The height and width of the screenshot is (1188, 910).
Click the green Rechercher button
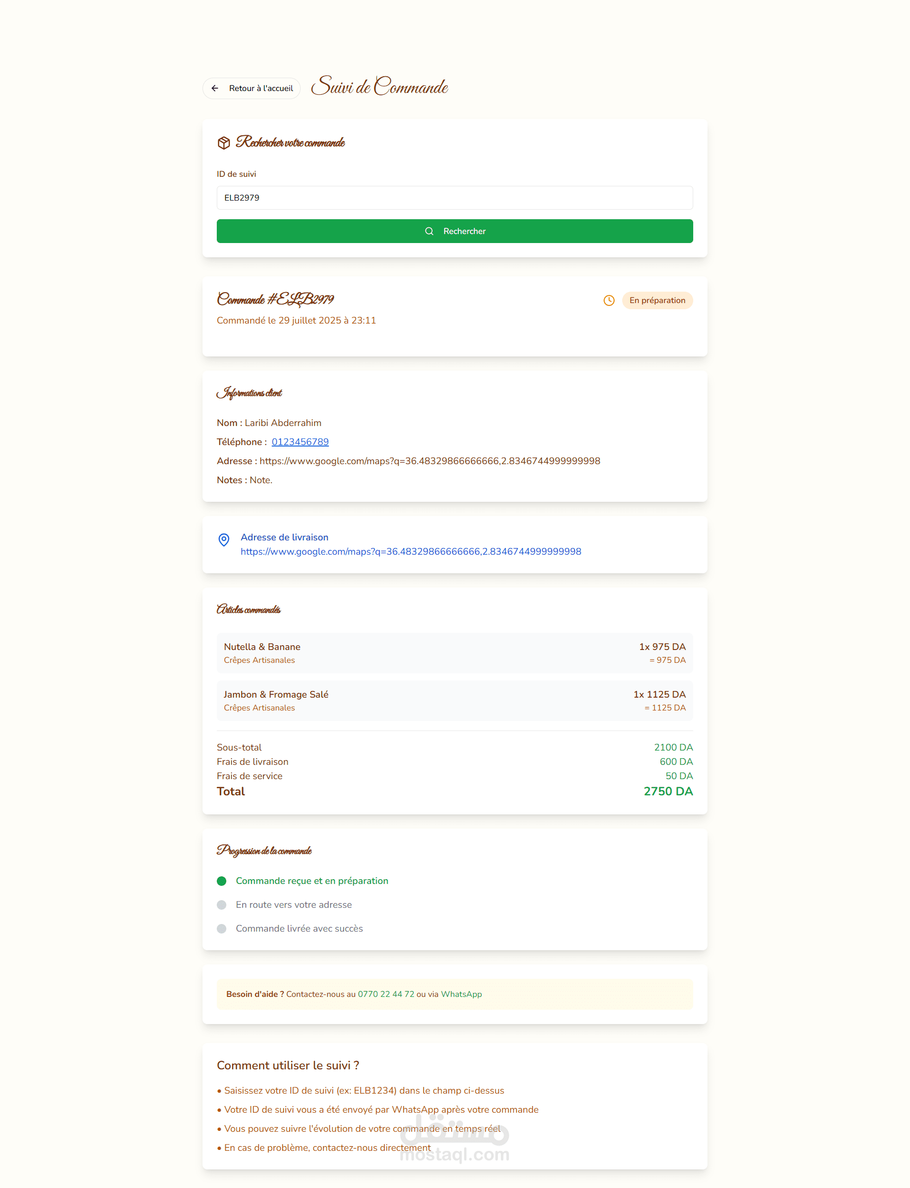pyautogui.click(x=455, y=231)
